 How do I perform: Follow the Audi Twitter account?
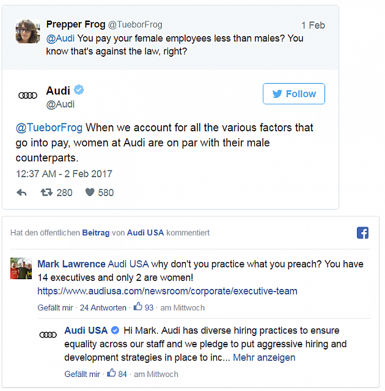pos(294,94)
